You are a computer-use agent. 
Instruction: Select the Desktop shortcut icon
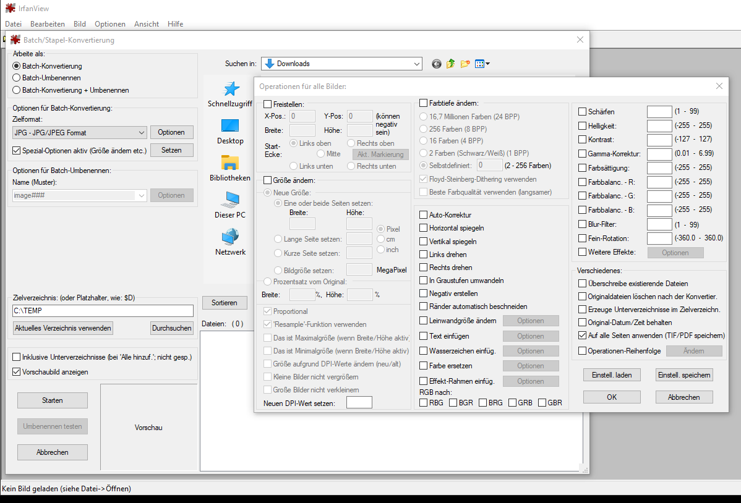[230, 126]
